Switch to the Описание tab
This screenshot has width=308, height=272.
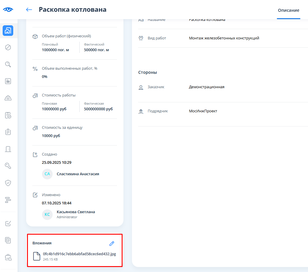coord(288,10)
